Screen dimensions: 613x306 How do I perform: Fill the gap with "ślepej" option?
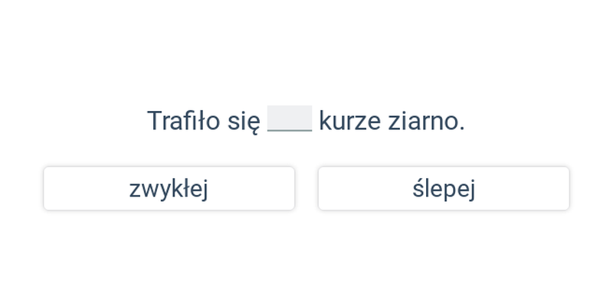(x=444, y=188)
